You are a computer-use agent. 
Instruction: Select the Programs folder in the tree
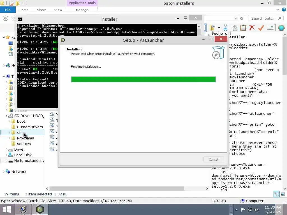coord(26,138)
